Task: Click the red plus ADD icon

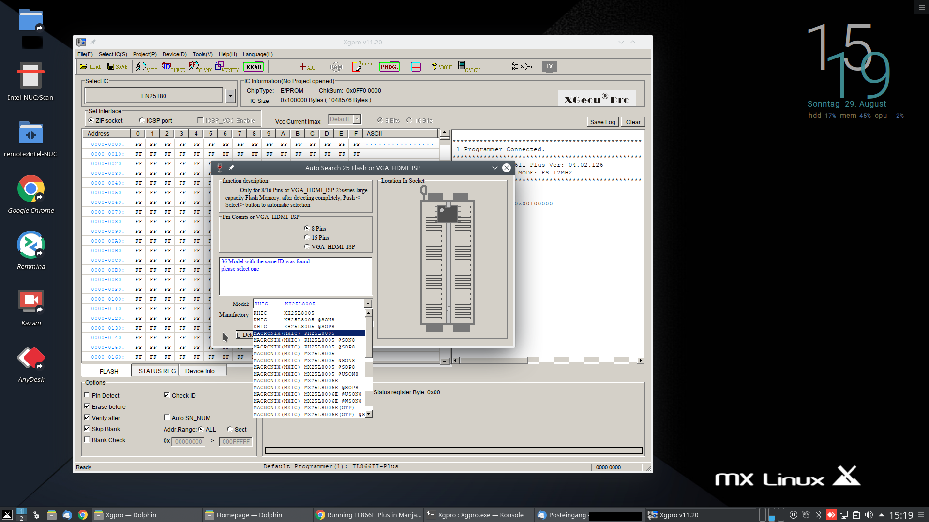Action: 307,67
